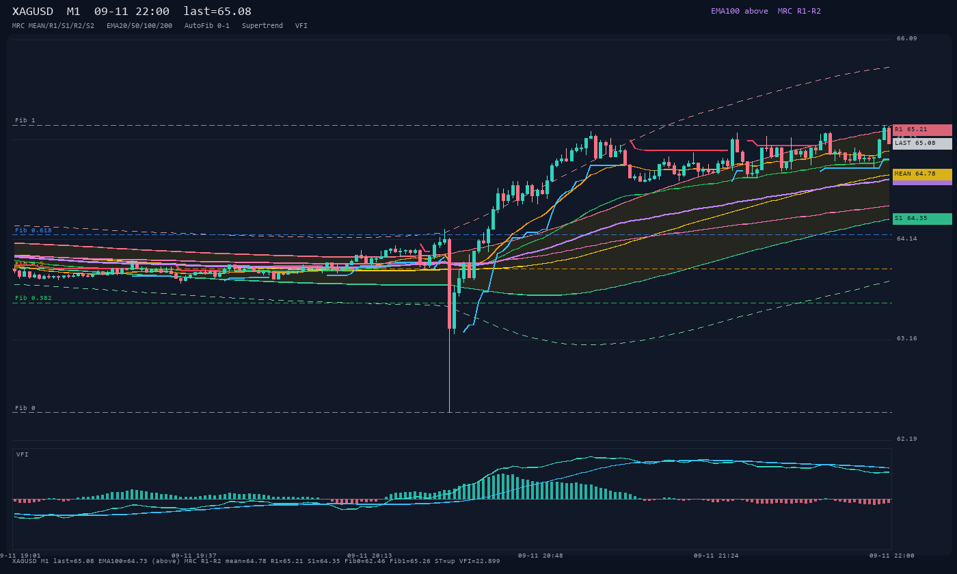957x574 pixels.
Task: Click the VFI label inside the indicator panel
Action: pos(23,454)
